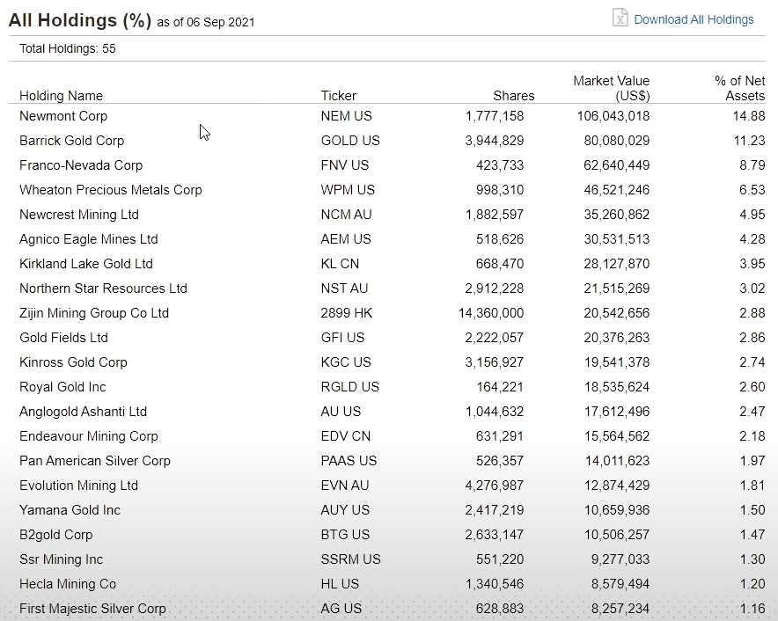Click Wheaton's net assets percentage 6.53

tap(752, 190)
